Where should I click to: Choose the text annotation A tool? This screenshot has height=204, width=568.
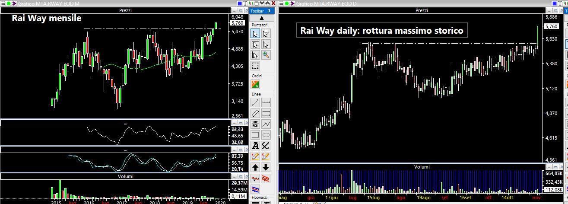point(255,146)
